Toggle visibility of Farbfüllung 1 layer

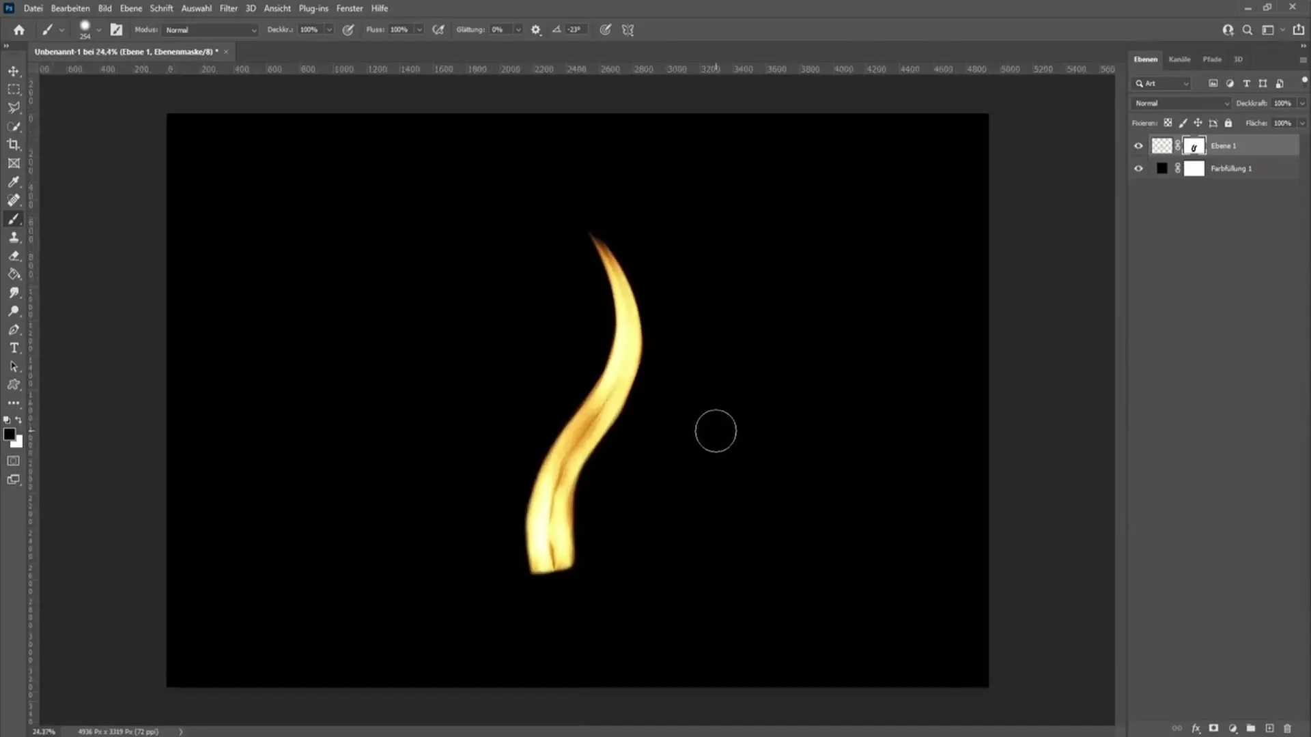pyautogui.click(x=1138, y=169)
